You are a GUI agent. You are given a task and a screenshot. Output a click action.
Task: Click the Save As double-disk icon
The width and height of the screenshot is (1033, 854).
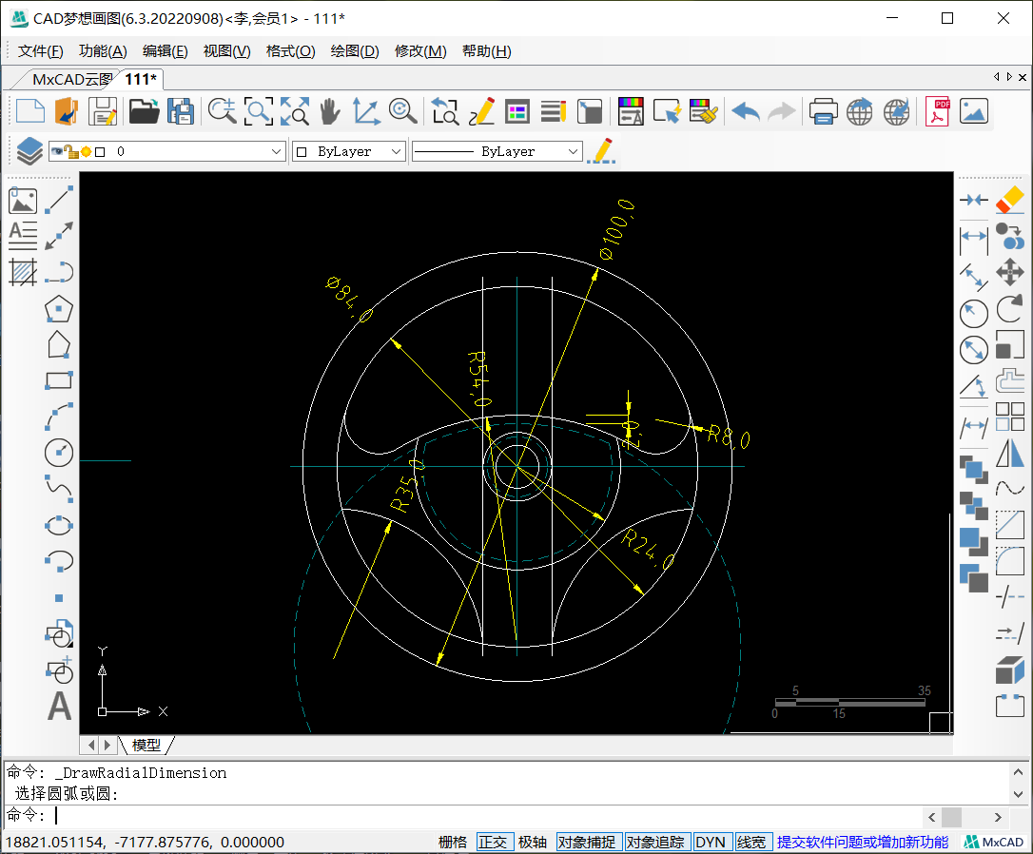pyautogui.click(x=181, y=110)
